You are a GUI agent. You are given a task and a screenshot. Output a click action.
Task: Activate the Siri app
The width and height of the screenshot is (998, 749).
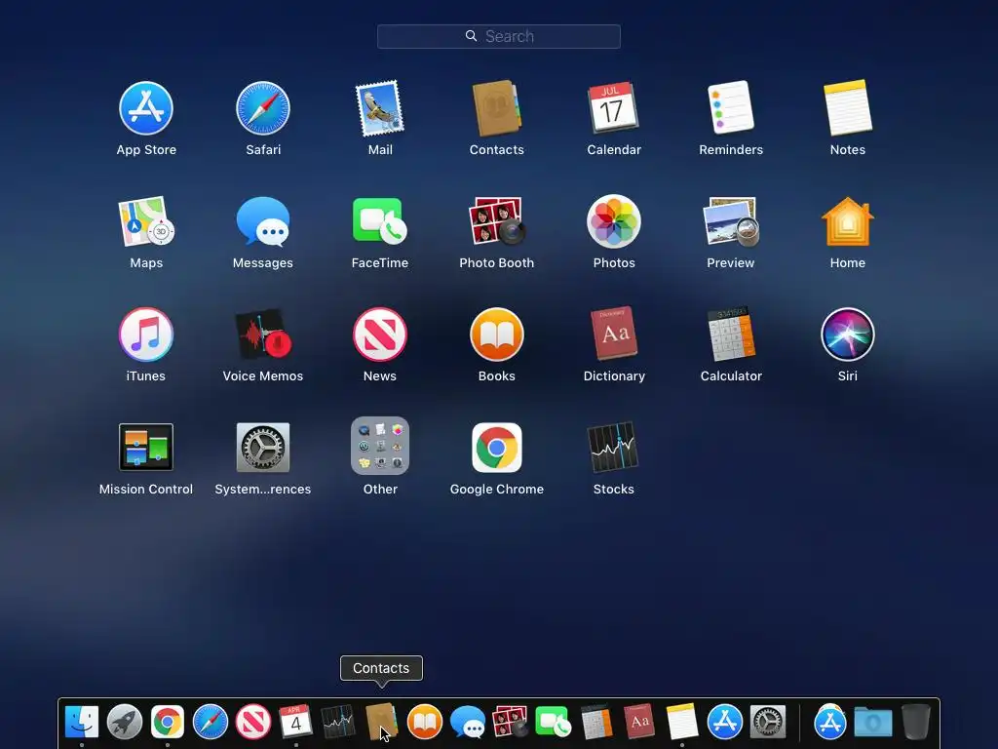(x=848, y=335)
